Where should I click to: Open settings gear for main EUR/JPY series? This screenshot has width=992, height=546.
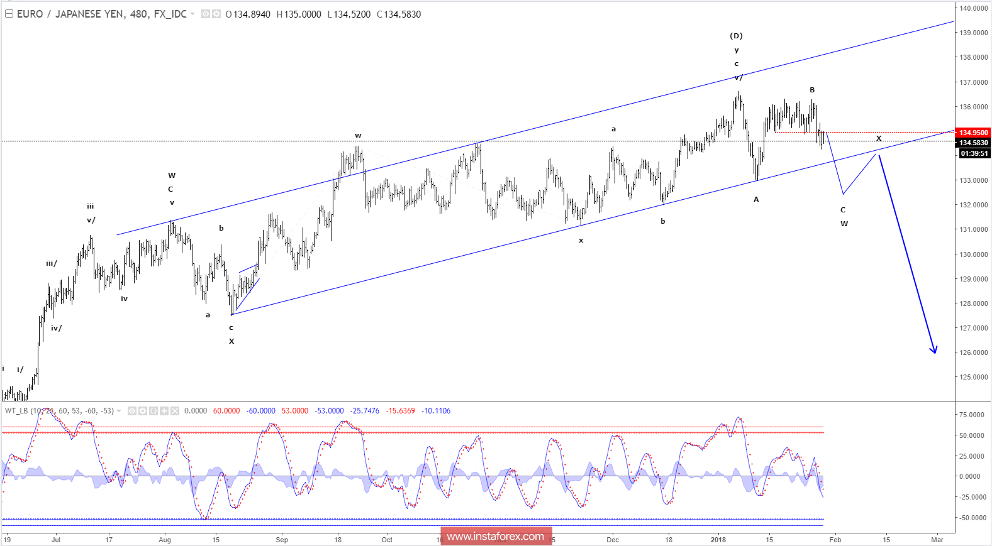(x=216, y=14)
